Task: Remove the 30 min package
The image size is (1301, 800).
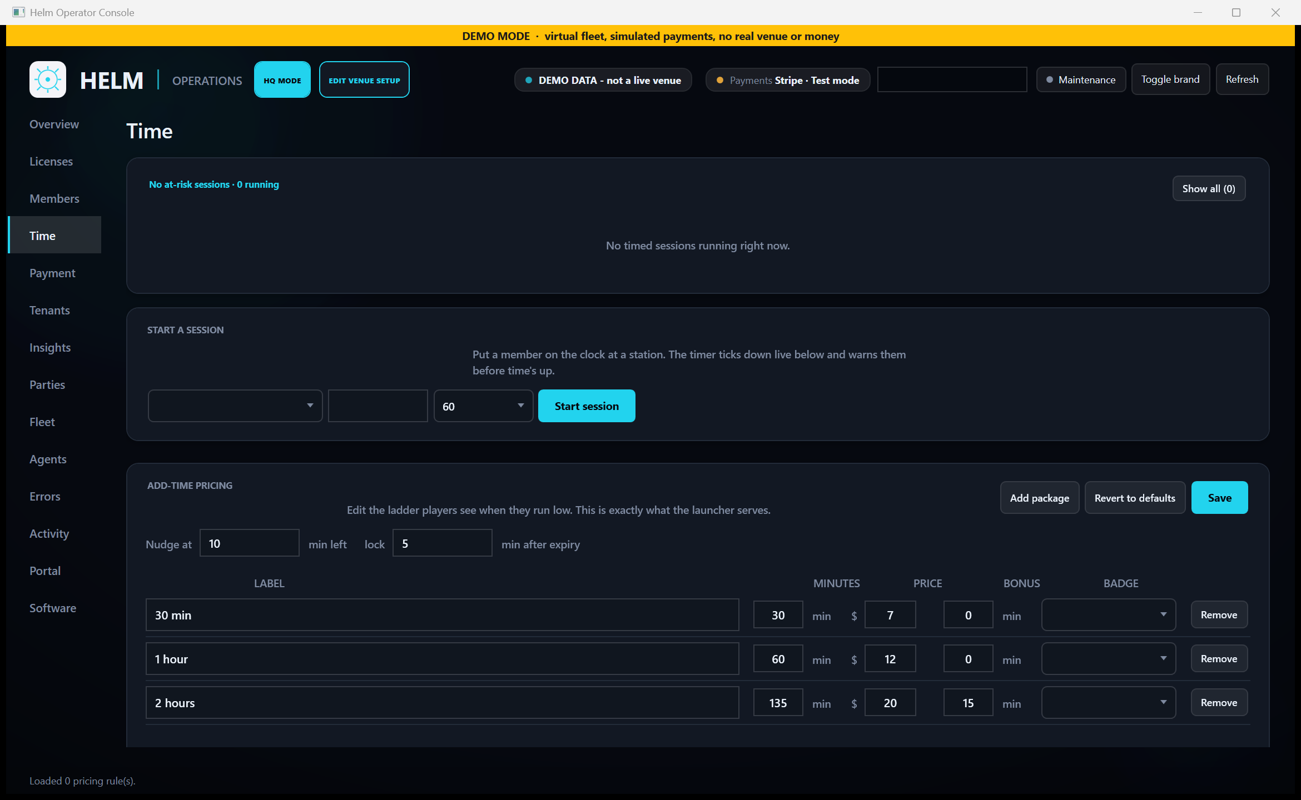Action: click(1219, 614)
